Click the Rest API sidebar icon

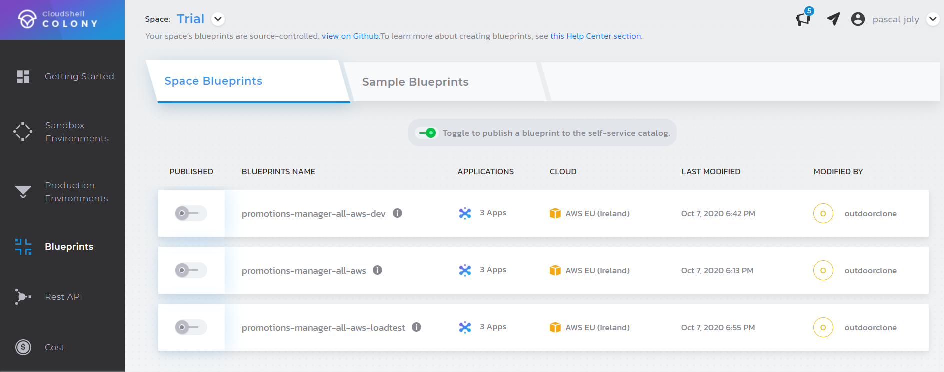point(23,297)
